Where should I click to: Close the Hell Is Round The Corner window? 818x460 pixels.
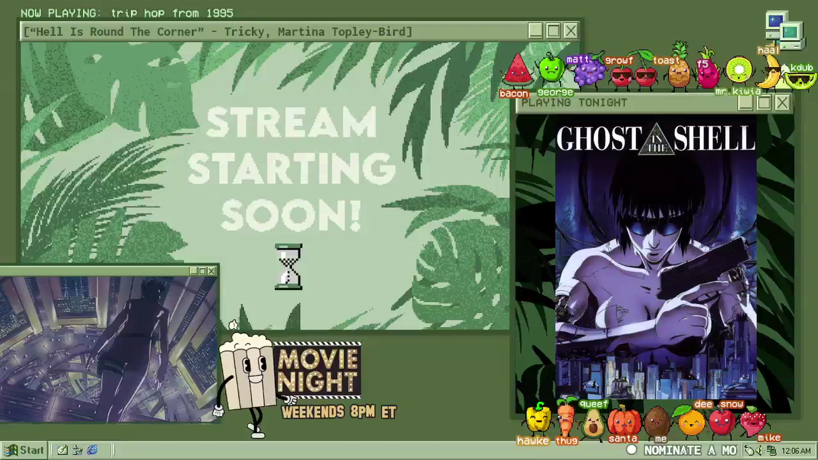click(x=570, y=31)
